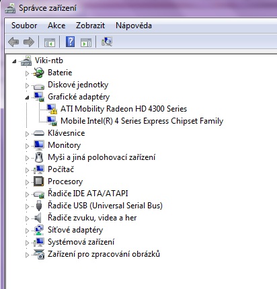Image resolution: width=277 pixels, height=289 pixels.
Task: Expand the Diskové jednotky node
Action: pos(27,85)
